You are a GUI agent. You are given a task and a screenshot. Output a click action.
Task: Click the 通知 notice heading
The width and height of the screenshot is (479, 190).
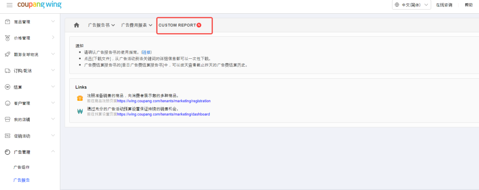click(x=79, y=46)
